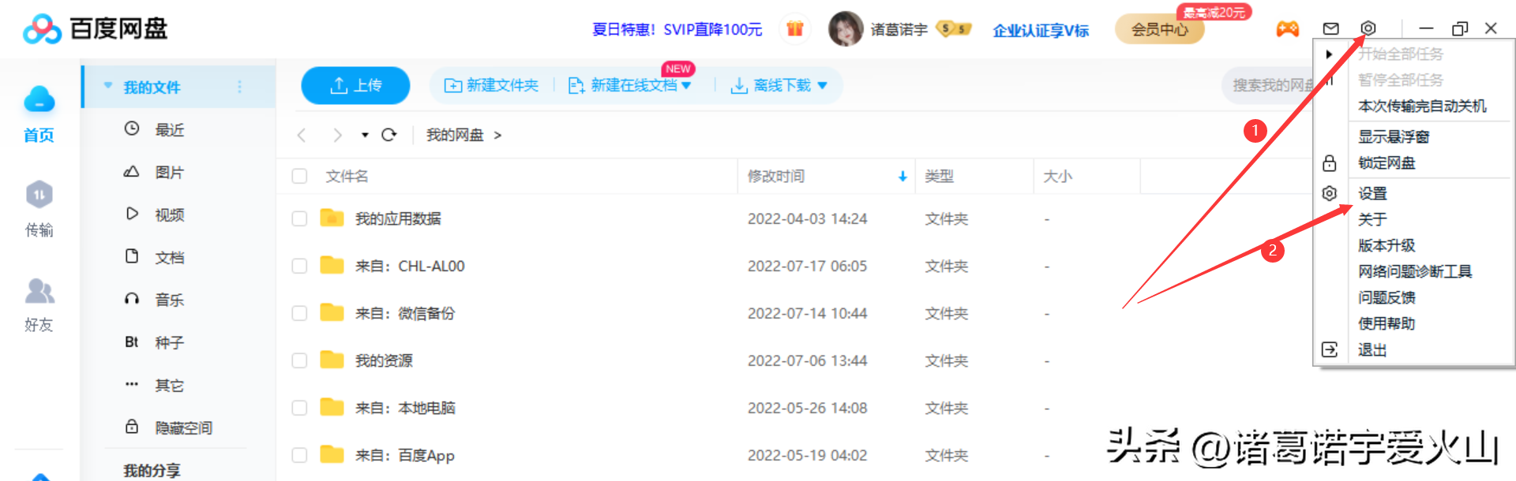Check the box for 来自：微信备份
The width and height of the screenshot is (1516, 481).
coord(299,313)
